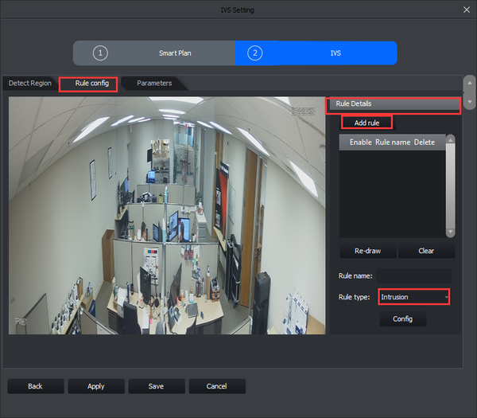Click on the camera preview image

(x=167, y=216)
